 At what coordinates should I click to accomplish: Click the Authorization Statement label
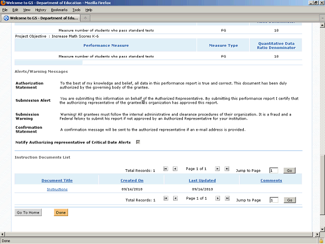(29, 85)
